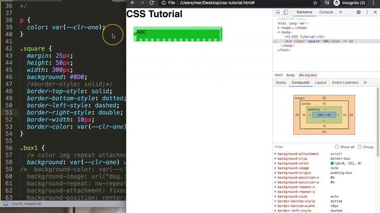The image size is (380, 213).
Task: Expand background-color computed property
Action: click(x=275, y=163)
